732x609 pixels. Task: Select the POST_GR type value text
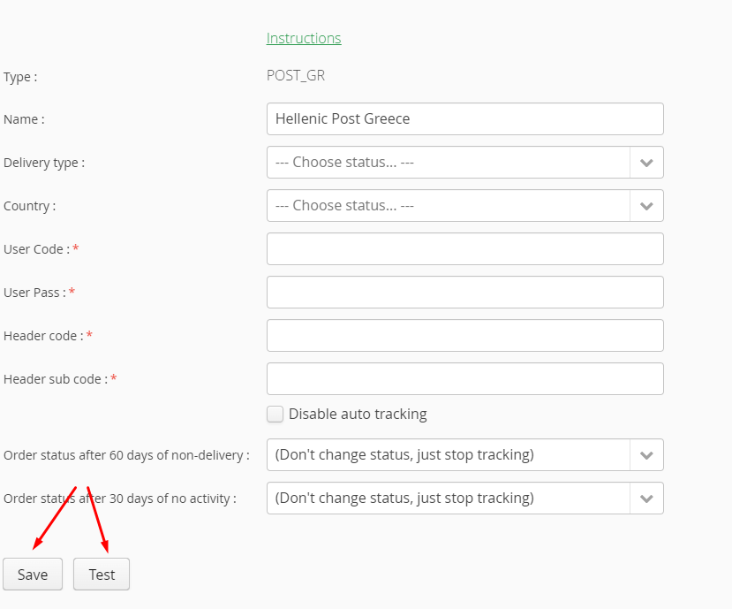(x=296, y=76)
